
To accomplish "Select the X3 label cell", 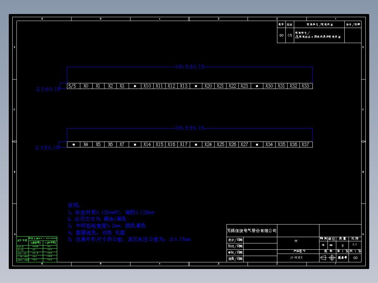I will (123, 86).
